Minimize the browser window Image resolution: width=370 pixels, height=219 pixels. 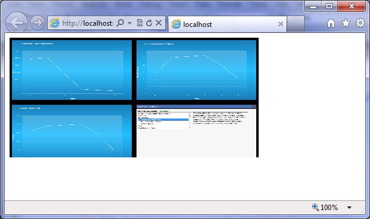coord(313,7)
